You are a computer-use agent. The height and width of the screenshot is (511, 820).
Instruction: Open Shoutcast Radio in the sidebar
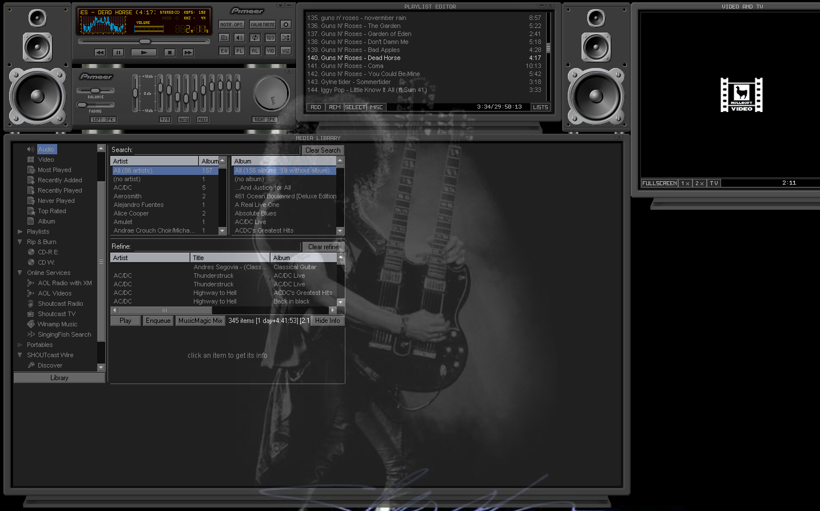(60, 304)
